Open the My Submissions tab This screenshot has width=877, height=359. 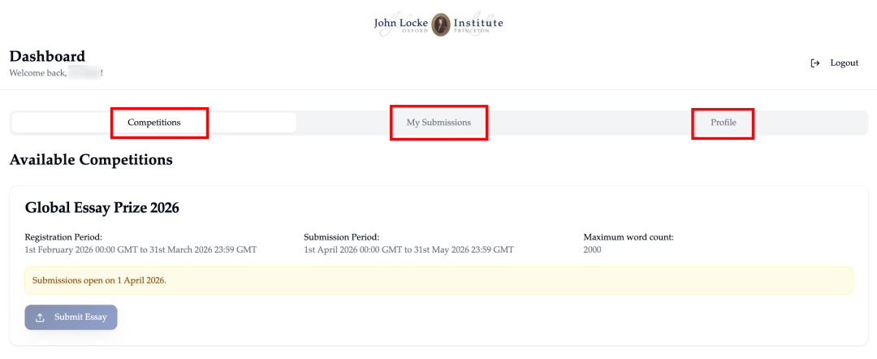pos(438,123)
